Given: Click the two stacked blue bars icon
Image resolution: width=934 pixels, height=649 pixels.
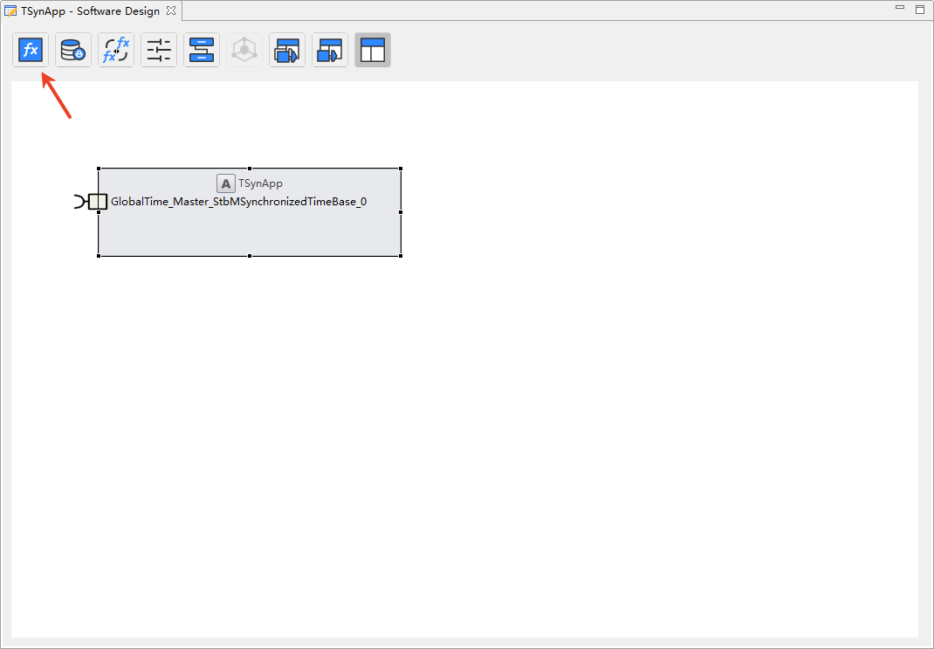Looking at the screenshot, I should (x=202, y=51).
